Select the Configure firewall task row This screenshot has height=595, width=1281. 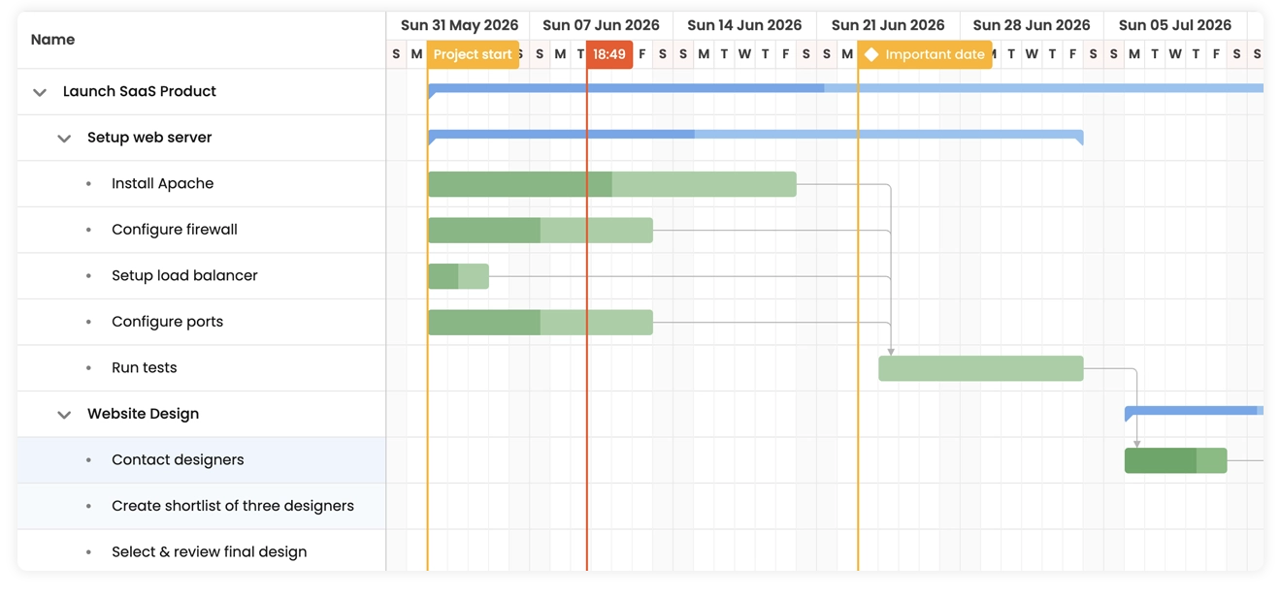(202, 230)
